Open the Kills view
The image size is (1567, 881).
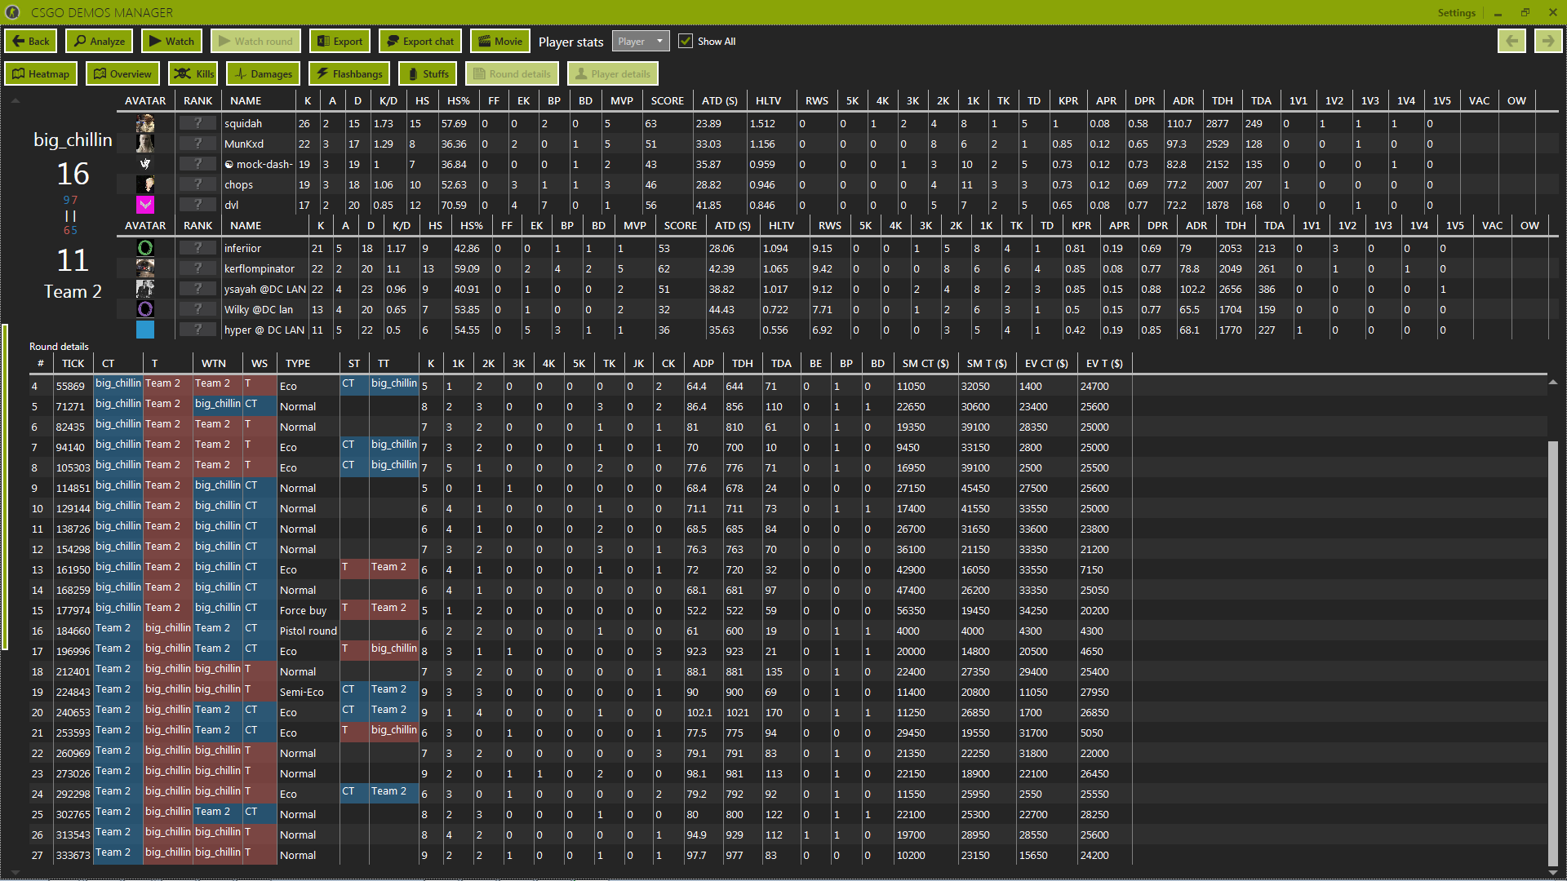(x=193, y=74)
